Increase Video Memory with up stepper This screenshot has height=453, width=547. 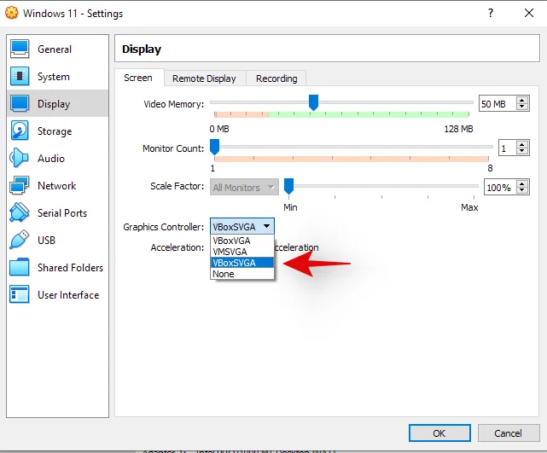[x=522, y=101]
